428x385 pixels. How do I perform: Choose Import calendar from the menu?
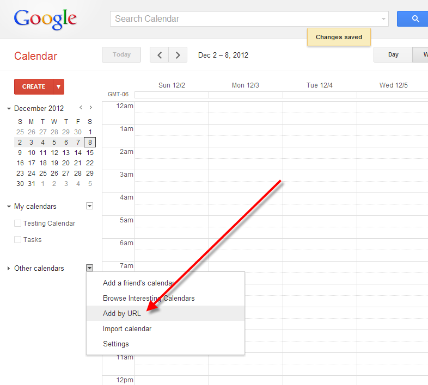[x=127, y=328]
